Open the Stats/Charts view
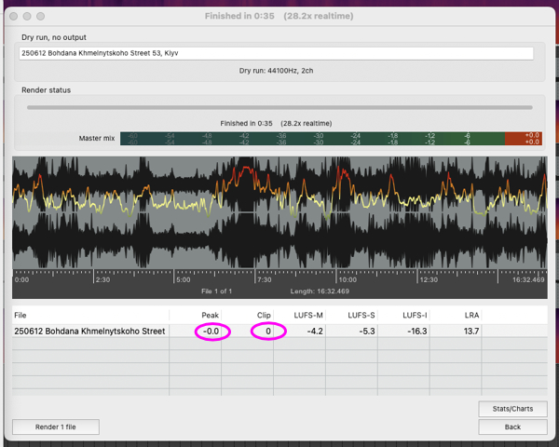Viewport: 559px width, 447px height. tap(512, 409)
